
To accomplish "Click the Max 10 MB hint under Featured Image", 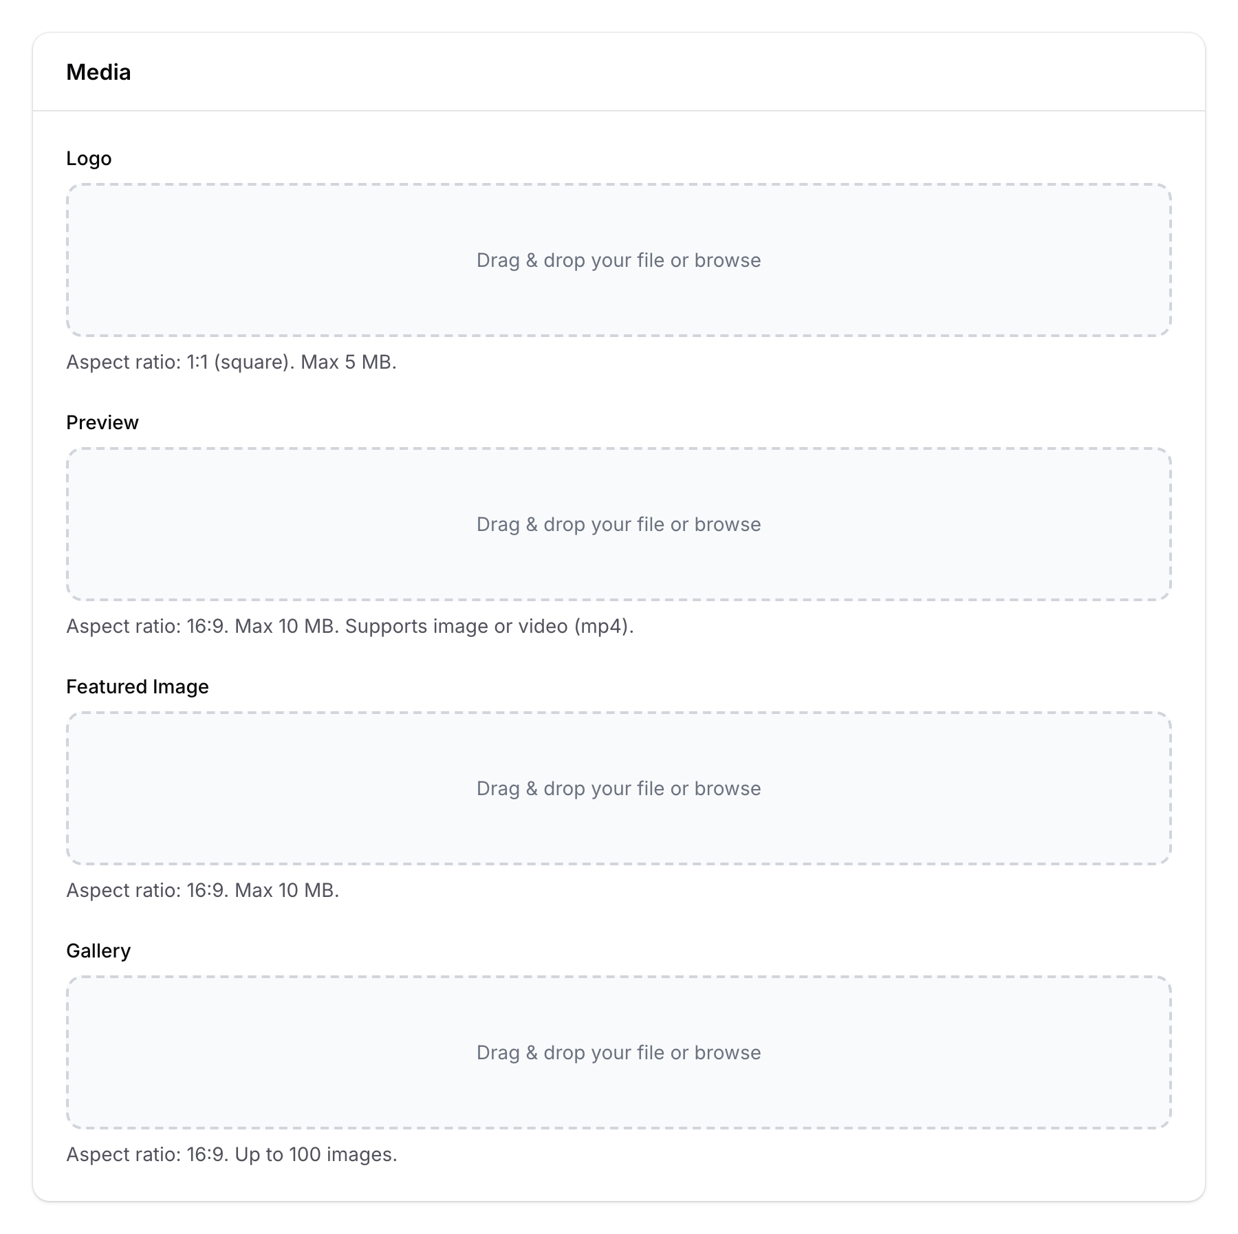I will [x=203, y=890].
